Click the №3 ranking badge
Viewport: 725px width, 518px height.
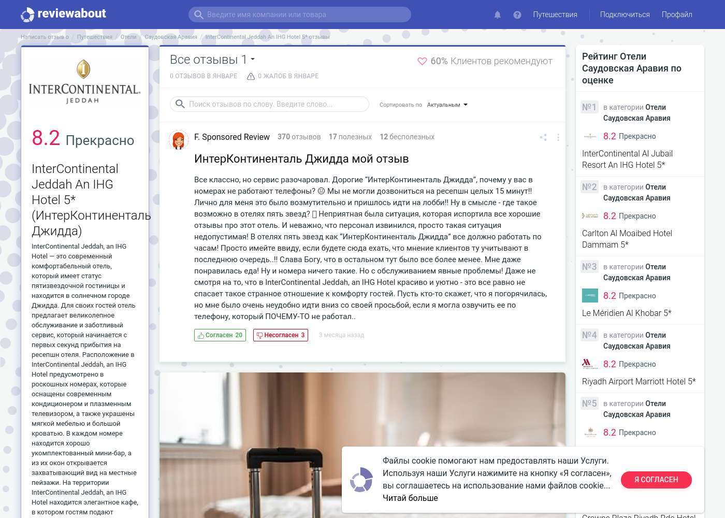pos(589,267)
